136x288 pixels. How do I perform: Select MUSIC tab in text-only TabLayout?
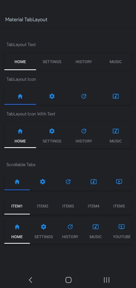click(116, 62)
